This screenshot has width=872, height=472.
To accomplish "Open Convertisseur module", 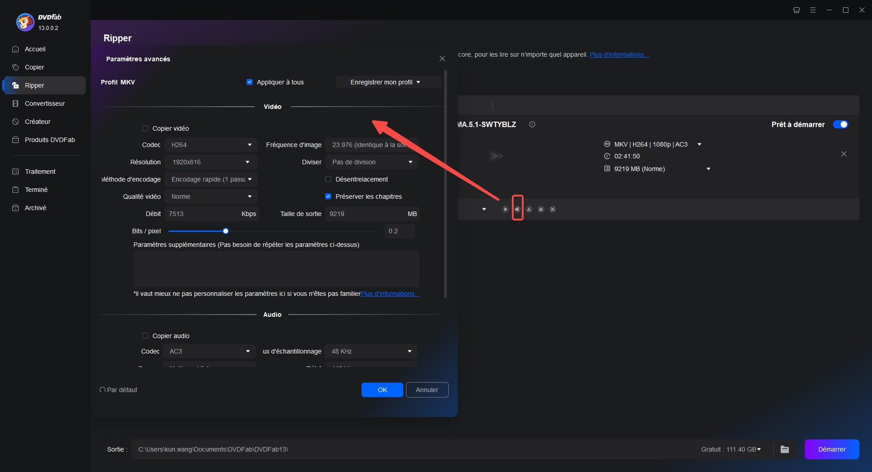I will coord(45,103).
